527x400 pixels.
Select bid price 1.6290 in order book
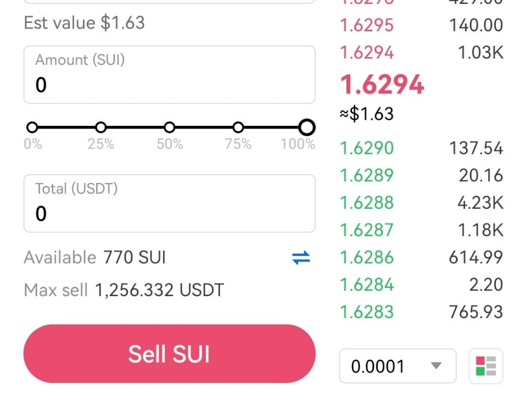[422, 148]
